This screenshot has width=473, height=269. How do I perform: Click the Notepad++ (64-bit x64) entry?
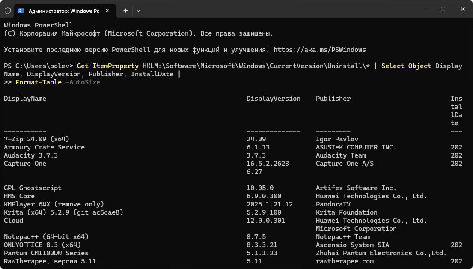coord(46,237)
